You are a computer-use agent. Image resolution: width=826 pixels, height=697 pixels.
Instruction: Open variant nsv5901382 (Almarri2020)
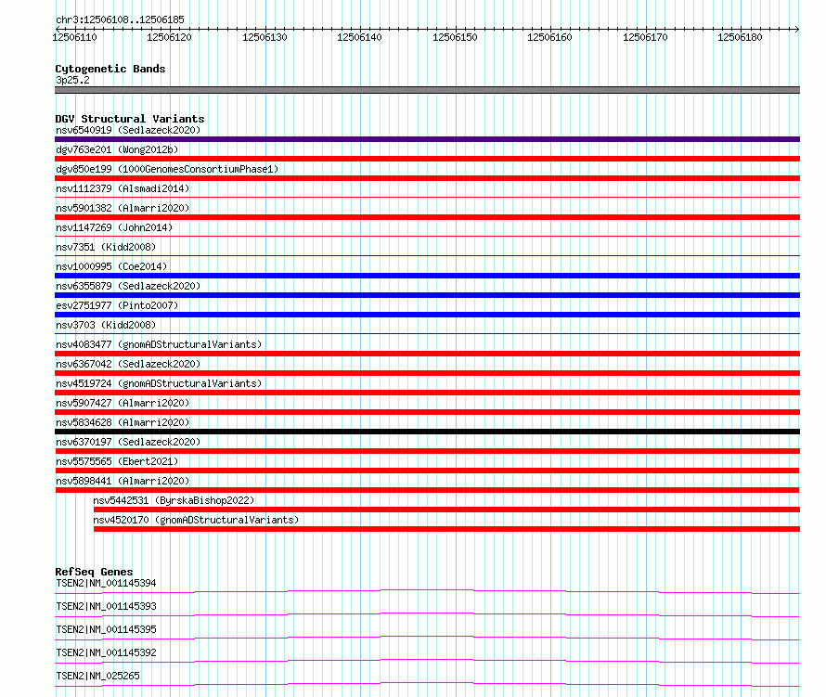(x=123, y=208)
